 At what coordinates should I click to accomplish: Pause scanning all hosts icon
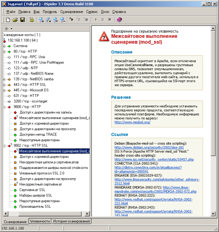(79, 19)
